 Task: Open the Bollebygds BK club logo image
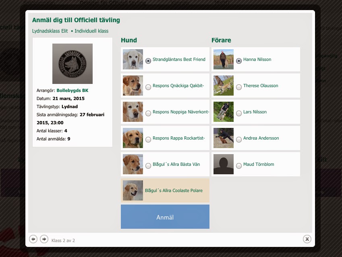tap(73, 64)
